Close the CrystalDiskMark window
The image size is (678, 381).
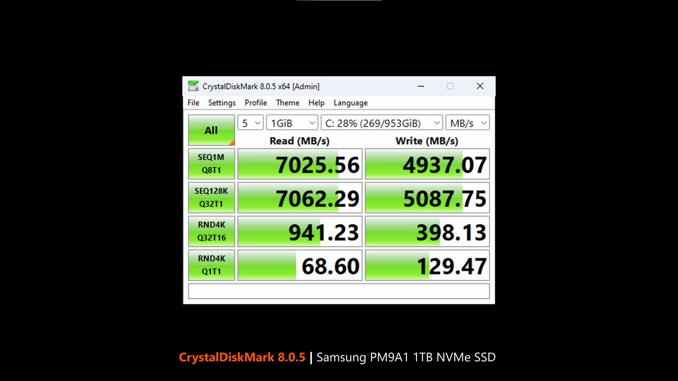click(x=480, y=86)
